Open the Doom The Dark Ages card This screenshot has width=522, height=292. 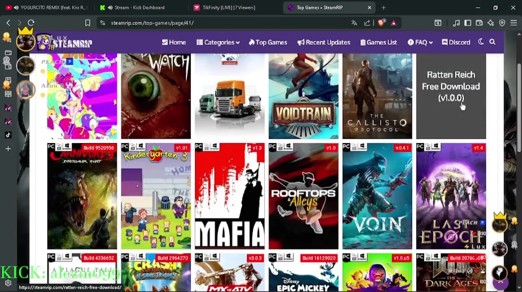click(x=451, y=273)
